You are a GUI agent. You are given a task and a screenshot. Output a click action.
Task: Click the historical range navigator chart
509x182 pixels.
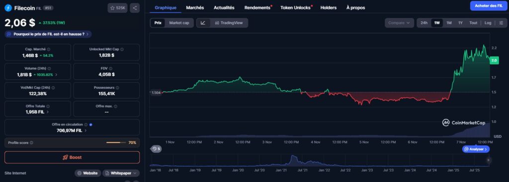coord(319,160)
